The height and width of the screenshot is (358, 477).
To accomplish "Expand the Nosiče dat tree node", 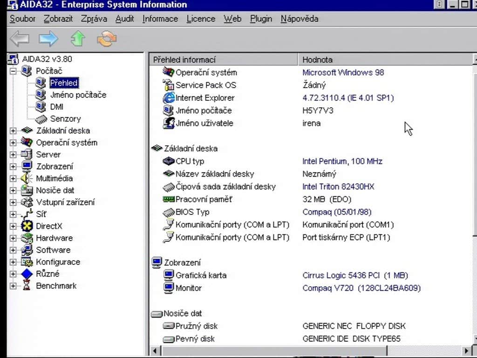I will tap(13, 191).
